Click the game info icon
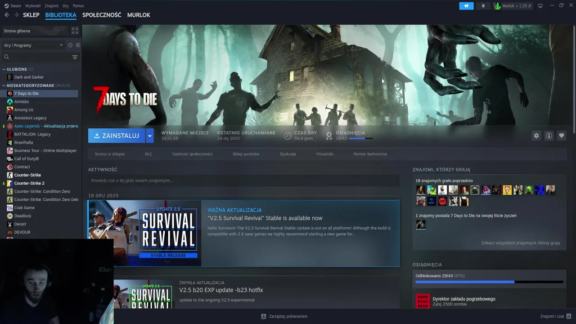The height and width of the screenshot is (324, 576). click(549, 135)
